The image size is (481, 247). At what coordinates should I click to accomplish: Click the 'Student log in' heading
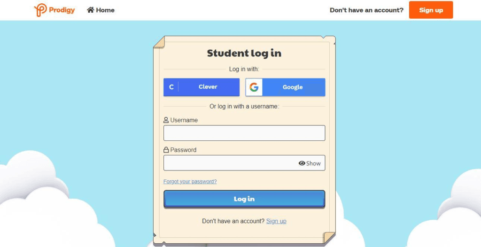(244, 53)
